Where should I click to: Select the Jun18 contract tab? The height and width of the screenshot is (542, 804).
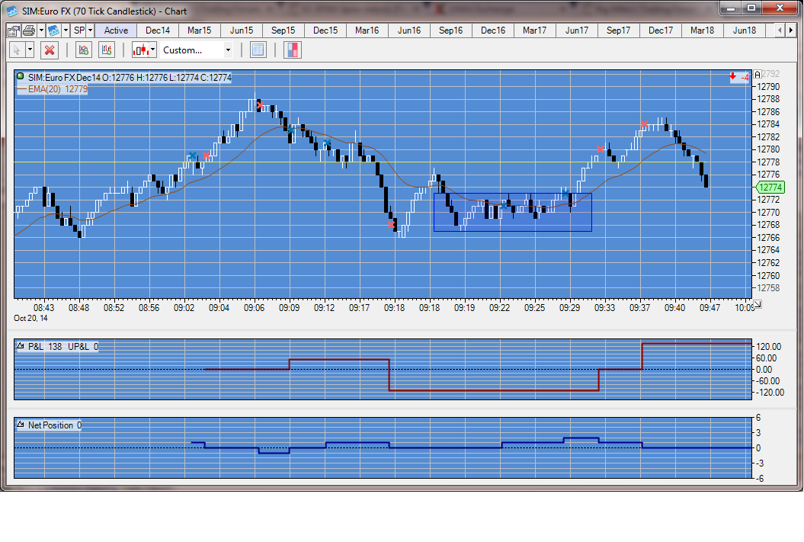point(745,30)
